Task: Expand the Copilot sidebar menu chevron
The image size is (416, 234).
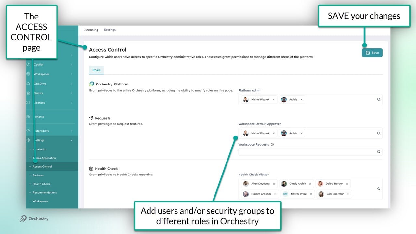Action: click(72, 65)
